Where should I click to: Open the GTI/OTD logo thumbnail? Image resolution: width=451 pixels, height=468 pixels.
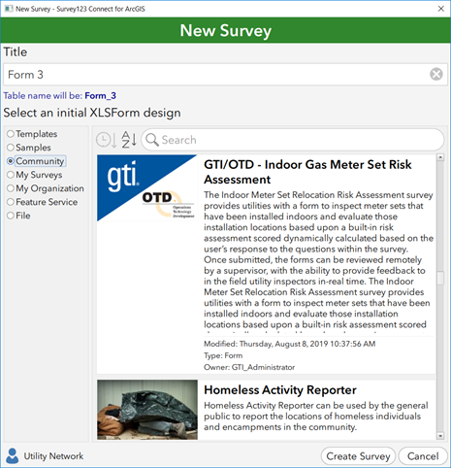(147, 188)
